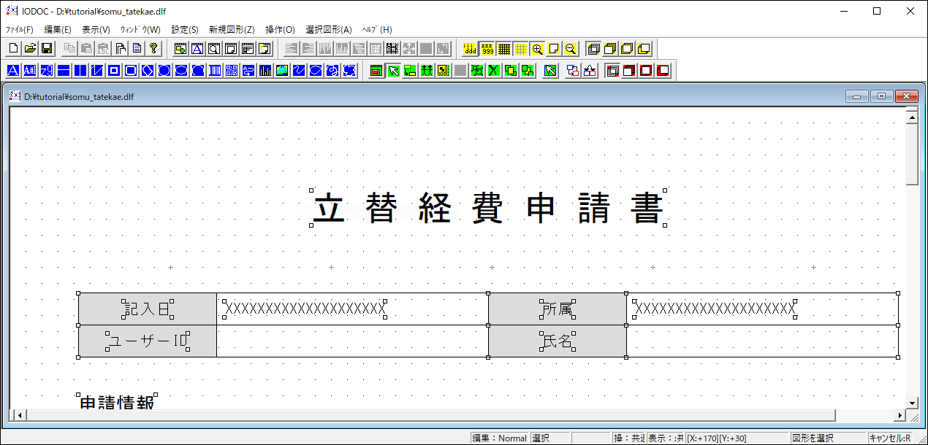Toggle the yellow grid lines button

[x=521, y=49]
